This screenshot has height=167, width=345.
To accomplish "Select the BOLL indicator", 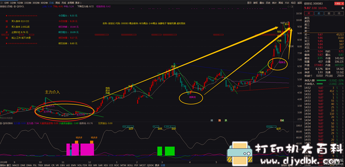I will click(x=130, y=165).
